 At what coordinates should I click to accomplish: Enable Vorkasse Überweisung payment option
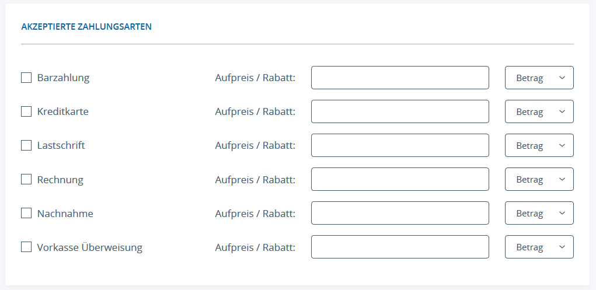click(x=26, y=247)
